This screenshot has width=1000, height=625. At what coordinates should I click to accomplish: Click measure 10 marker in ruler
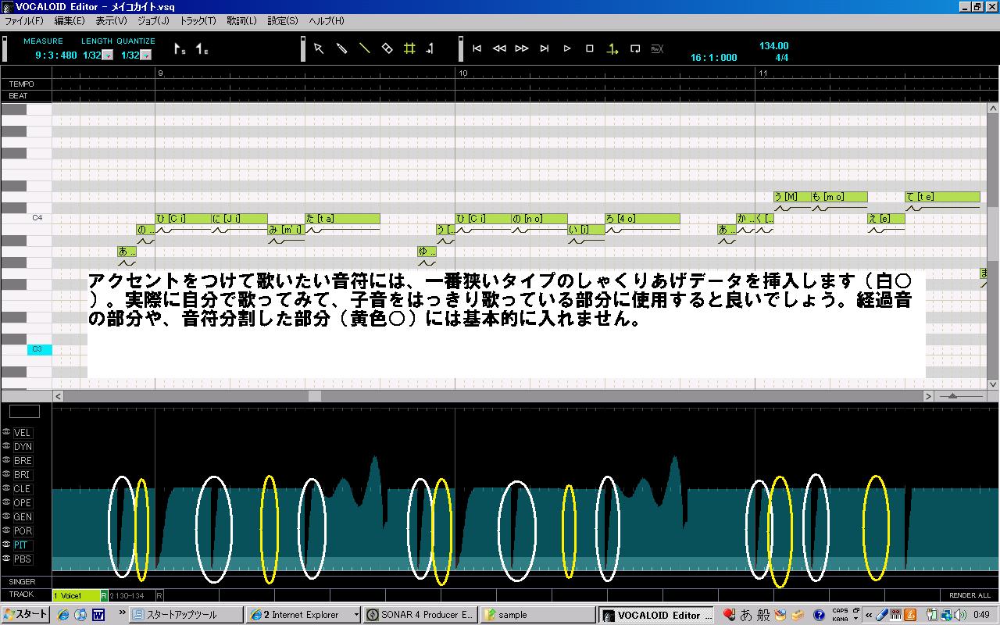(462, 73)
